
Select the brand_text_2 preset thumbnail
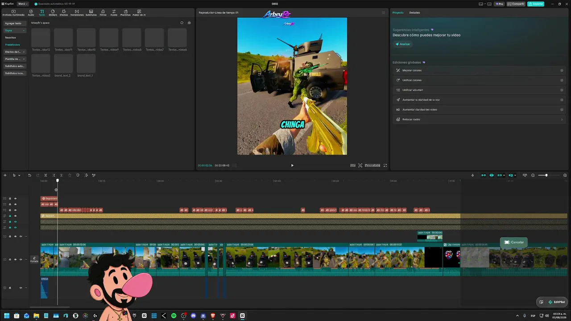pos(63,63)
